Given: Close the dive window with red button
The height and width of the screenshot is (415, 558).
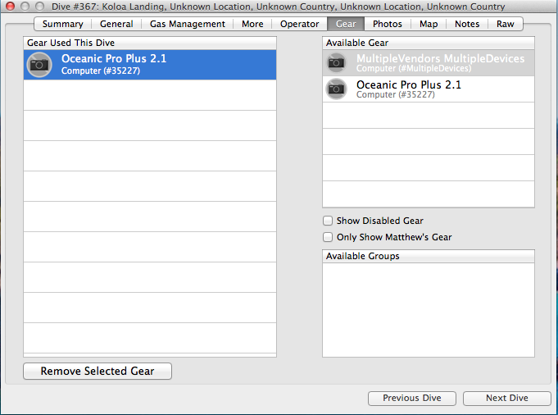Looking at the screenshot, I should pos(11,7).
